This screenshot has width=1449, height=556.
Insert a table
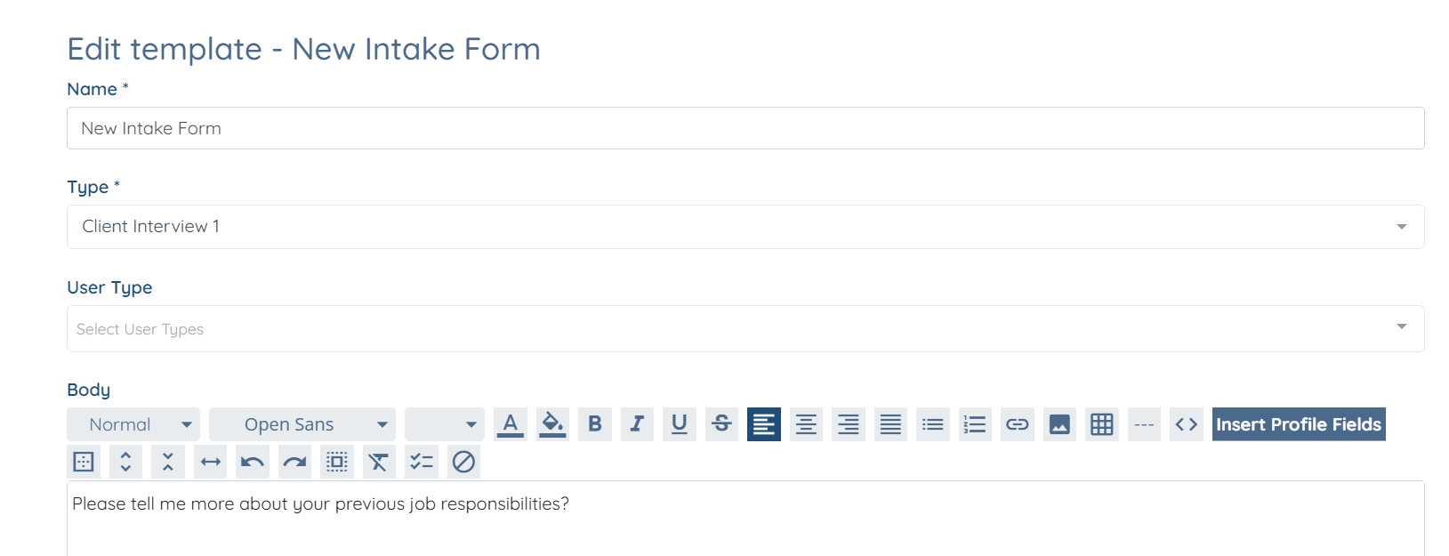click(x=1102, y=424)
